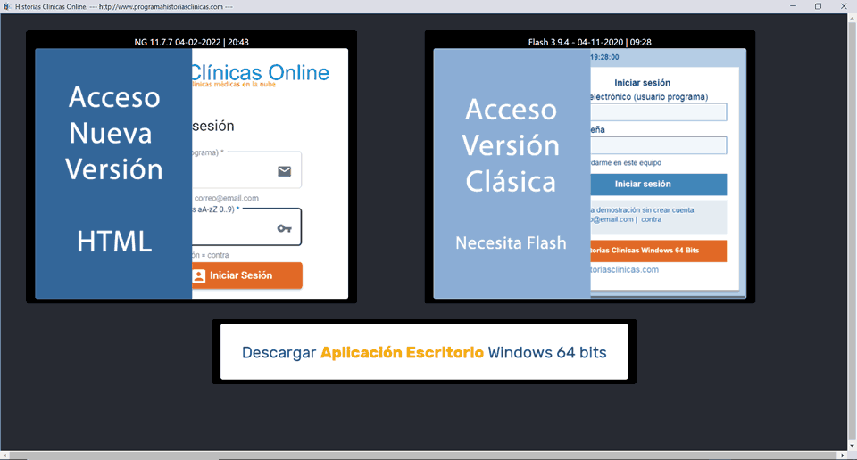The width and height of the screenshot is (857, 460).
Task: Click the NG 11.7.7 04-02-2022 version label
Action: pyautogui.click(x=191, y=42)
